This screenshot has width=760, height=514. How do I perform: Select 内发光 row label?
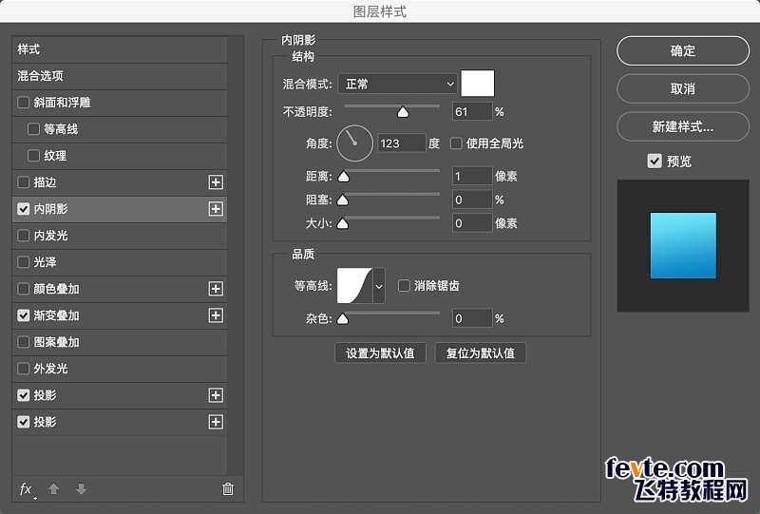[50, 236]
